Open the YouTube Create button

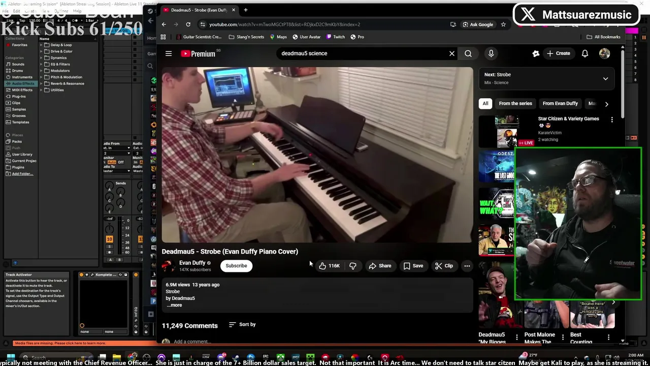[558, 53]
